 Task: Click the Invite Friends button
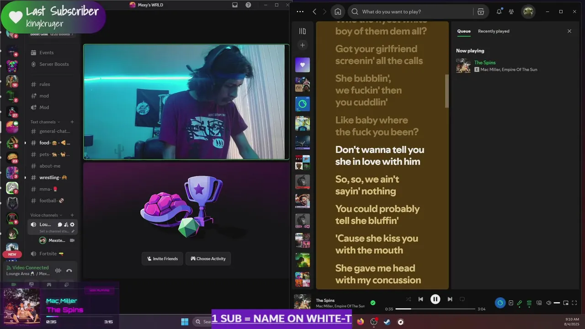coord(162,259)
